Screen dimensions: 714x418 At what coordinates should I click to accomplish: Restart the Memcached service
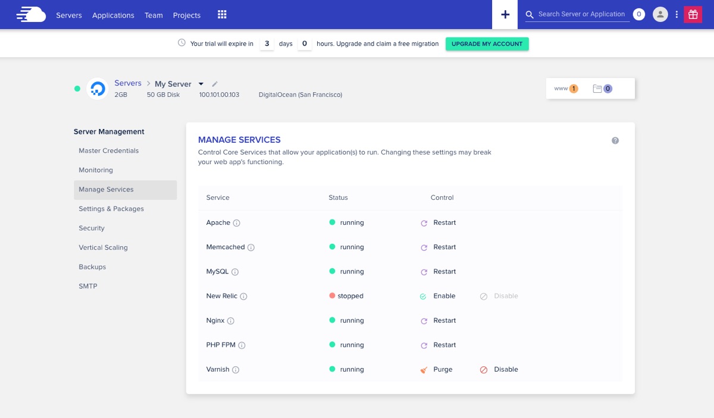click(438, 247)
